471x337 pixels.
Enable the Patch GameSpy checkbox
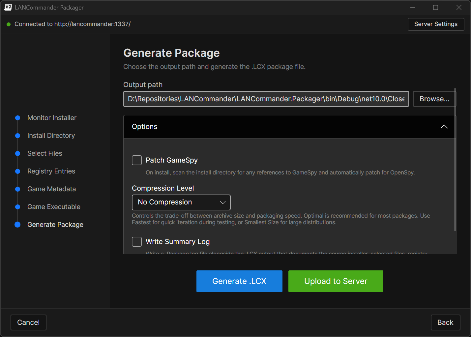[x=137, y=160]
